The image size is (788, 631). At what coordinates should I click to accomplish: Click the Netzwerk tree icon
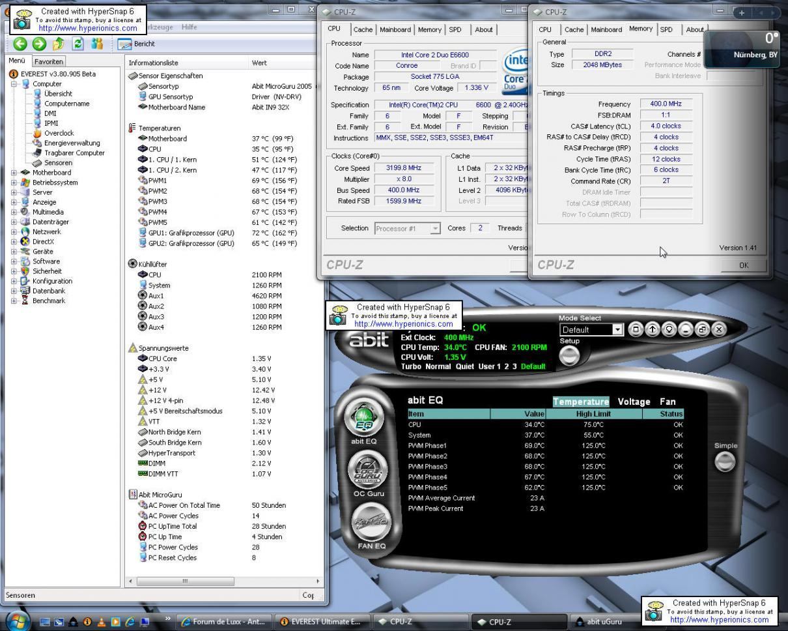pos(25,231)
